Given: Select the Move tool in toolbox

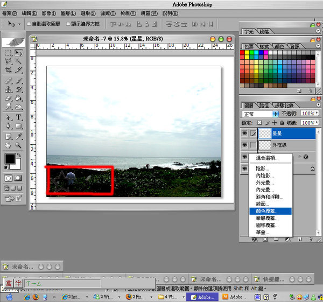Looking at the screenshot, I should (x=18, y=53).
